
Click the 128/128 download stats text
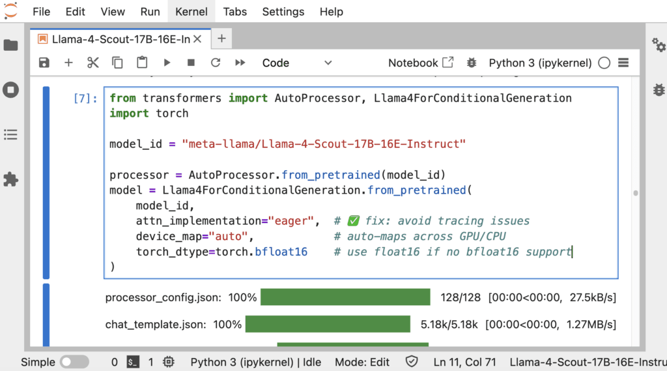point(461,297)
